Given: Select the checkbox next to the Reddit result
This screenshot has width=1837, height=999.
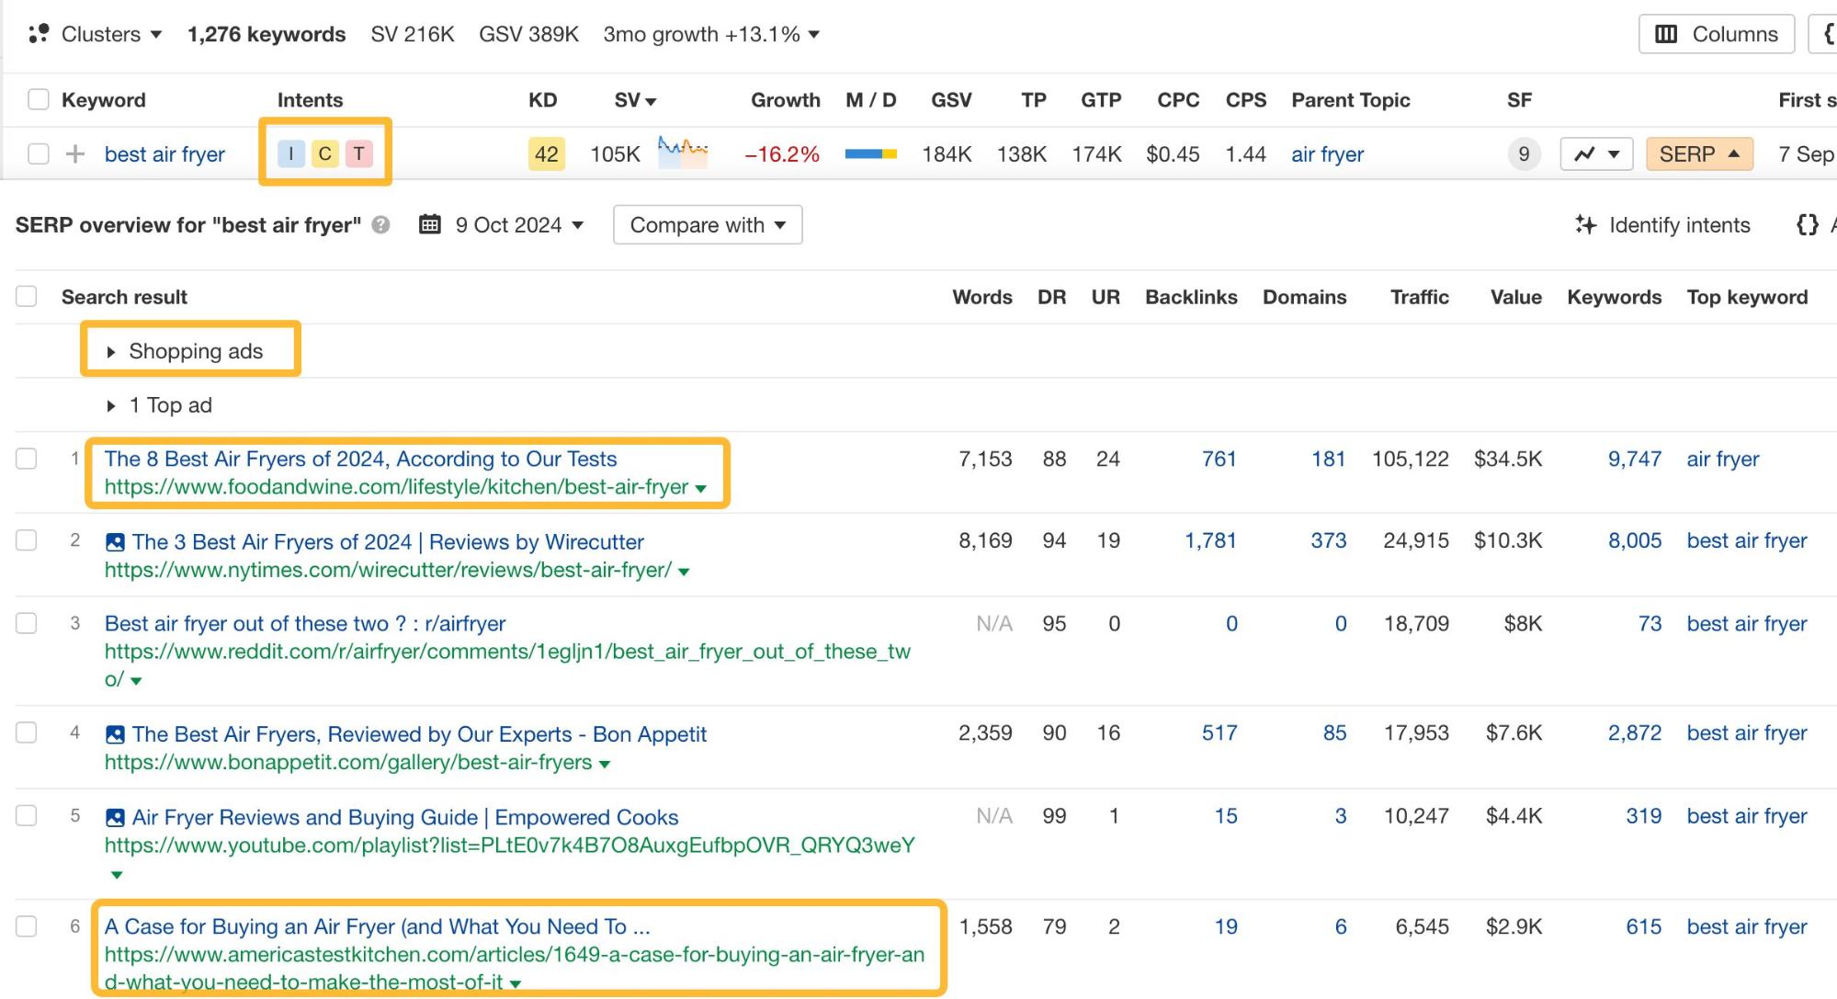Looking at the screenshot, I should point(26,624).
